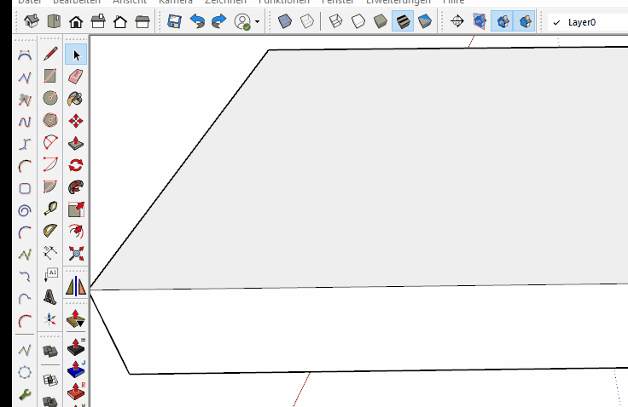The height and width of the screenshot is (407, 628).
Task: Click the Tape Measure tool
Action: point(50,209)
